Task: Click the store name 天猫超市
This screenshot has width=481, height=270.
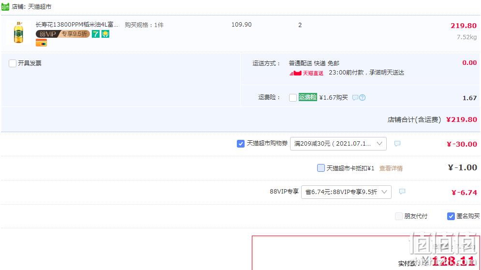Action: (x=40, y=6)
